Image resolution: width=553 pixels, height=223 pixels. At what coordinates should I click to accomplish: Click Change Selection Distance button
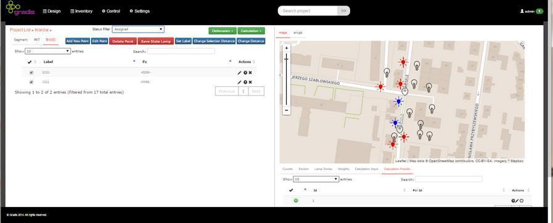(x=214, y=41)
